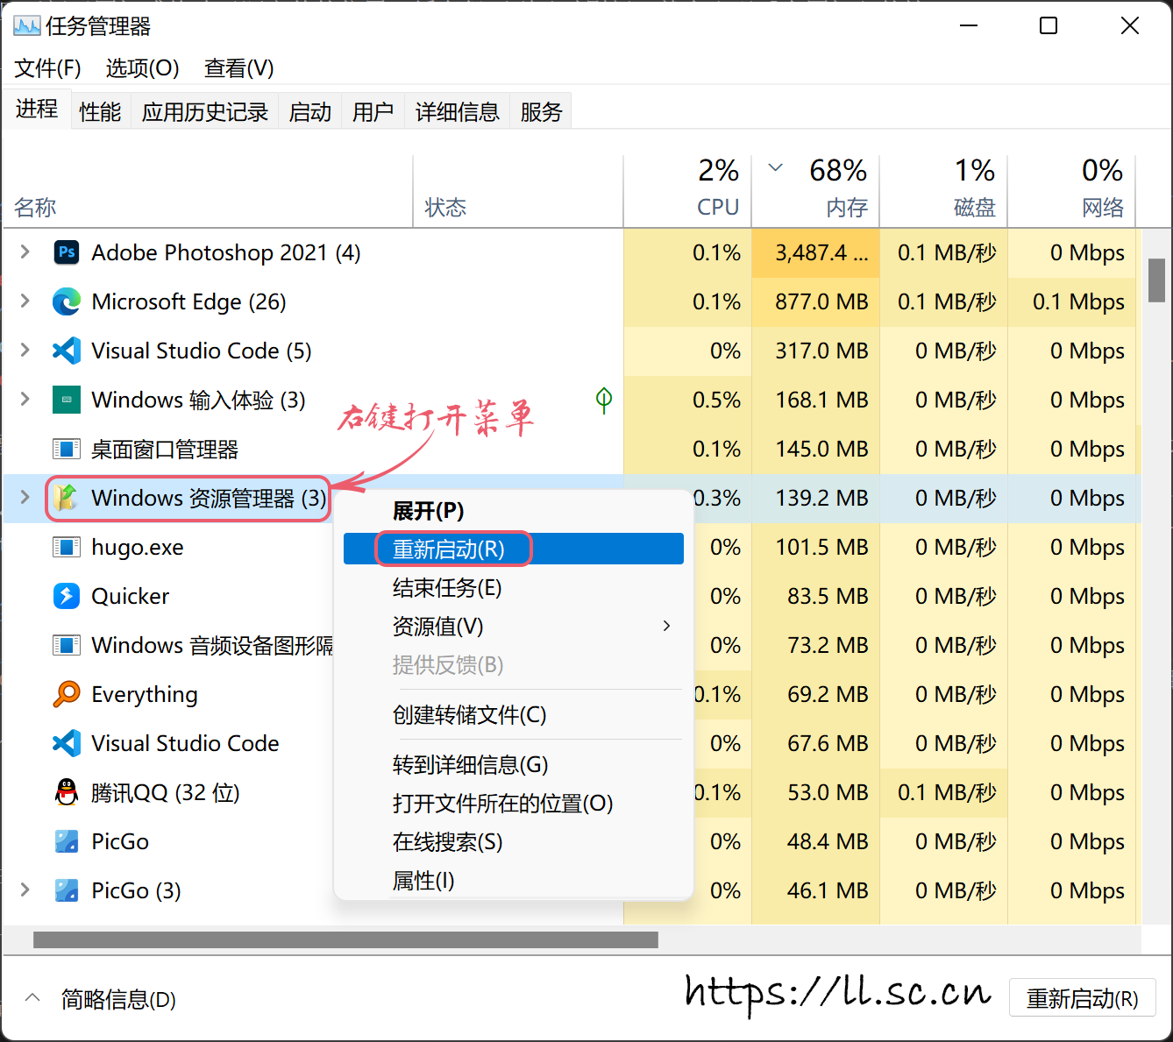Open the 选项(O) menu
The width and height of the screenshot is (1173, 1042).
(142, 68)
